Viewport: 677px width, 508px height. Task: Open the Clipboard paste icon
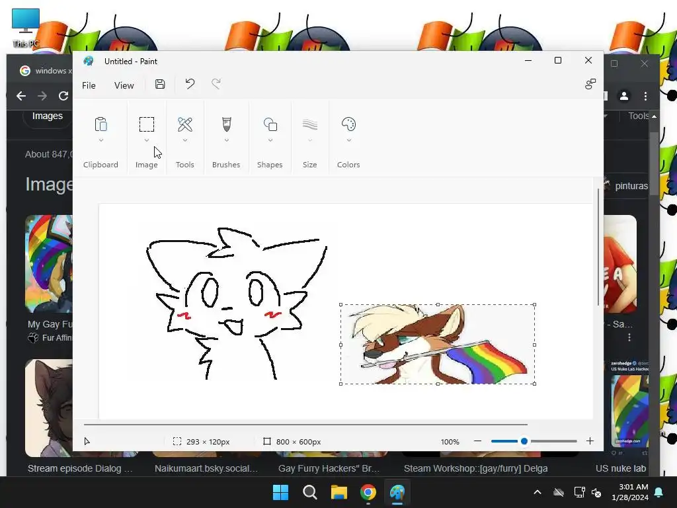coord(100,124)
